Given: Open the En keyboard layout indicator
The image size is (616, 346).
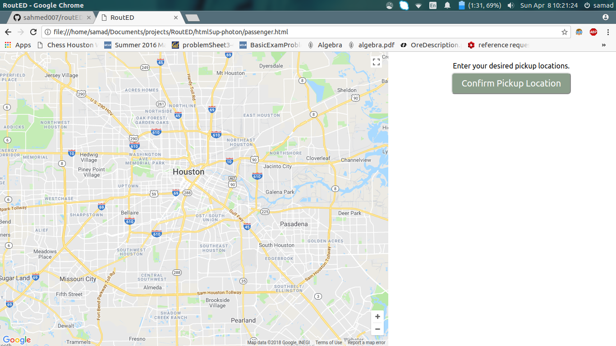Looking at the screenshot, I should [433, 5].
